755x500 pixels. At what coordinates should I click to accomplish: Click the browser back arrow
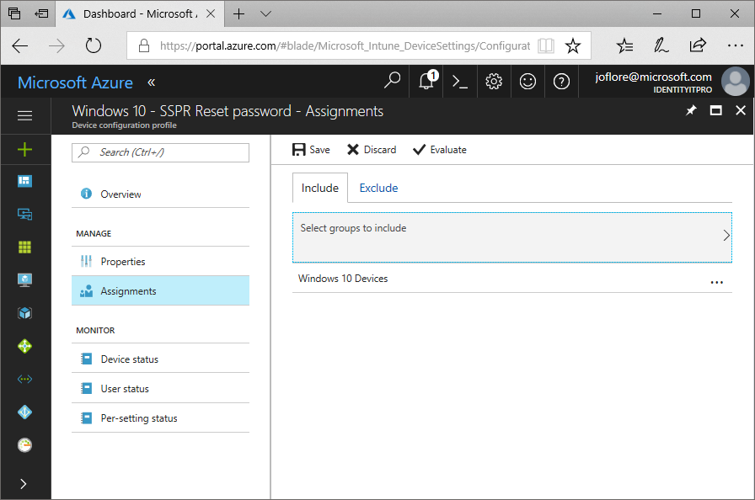[x=20, y=46]
